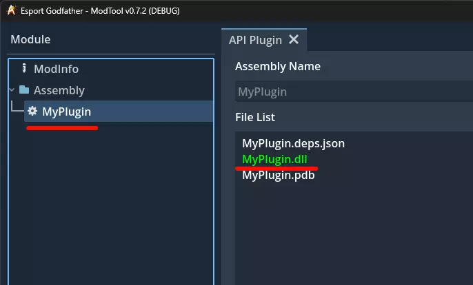Click the gear icon beside MyPlugin
This screenshot has width=473, height=285.
[32, 111]
